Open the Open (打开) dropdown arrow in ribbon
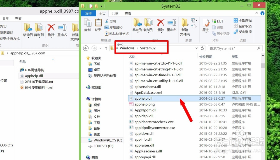 [x=225, y=21]
